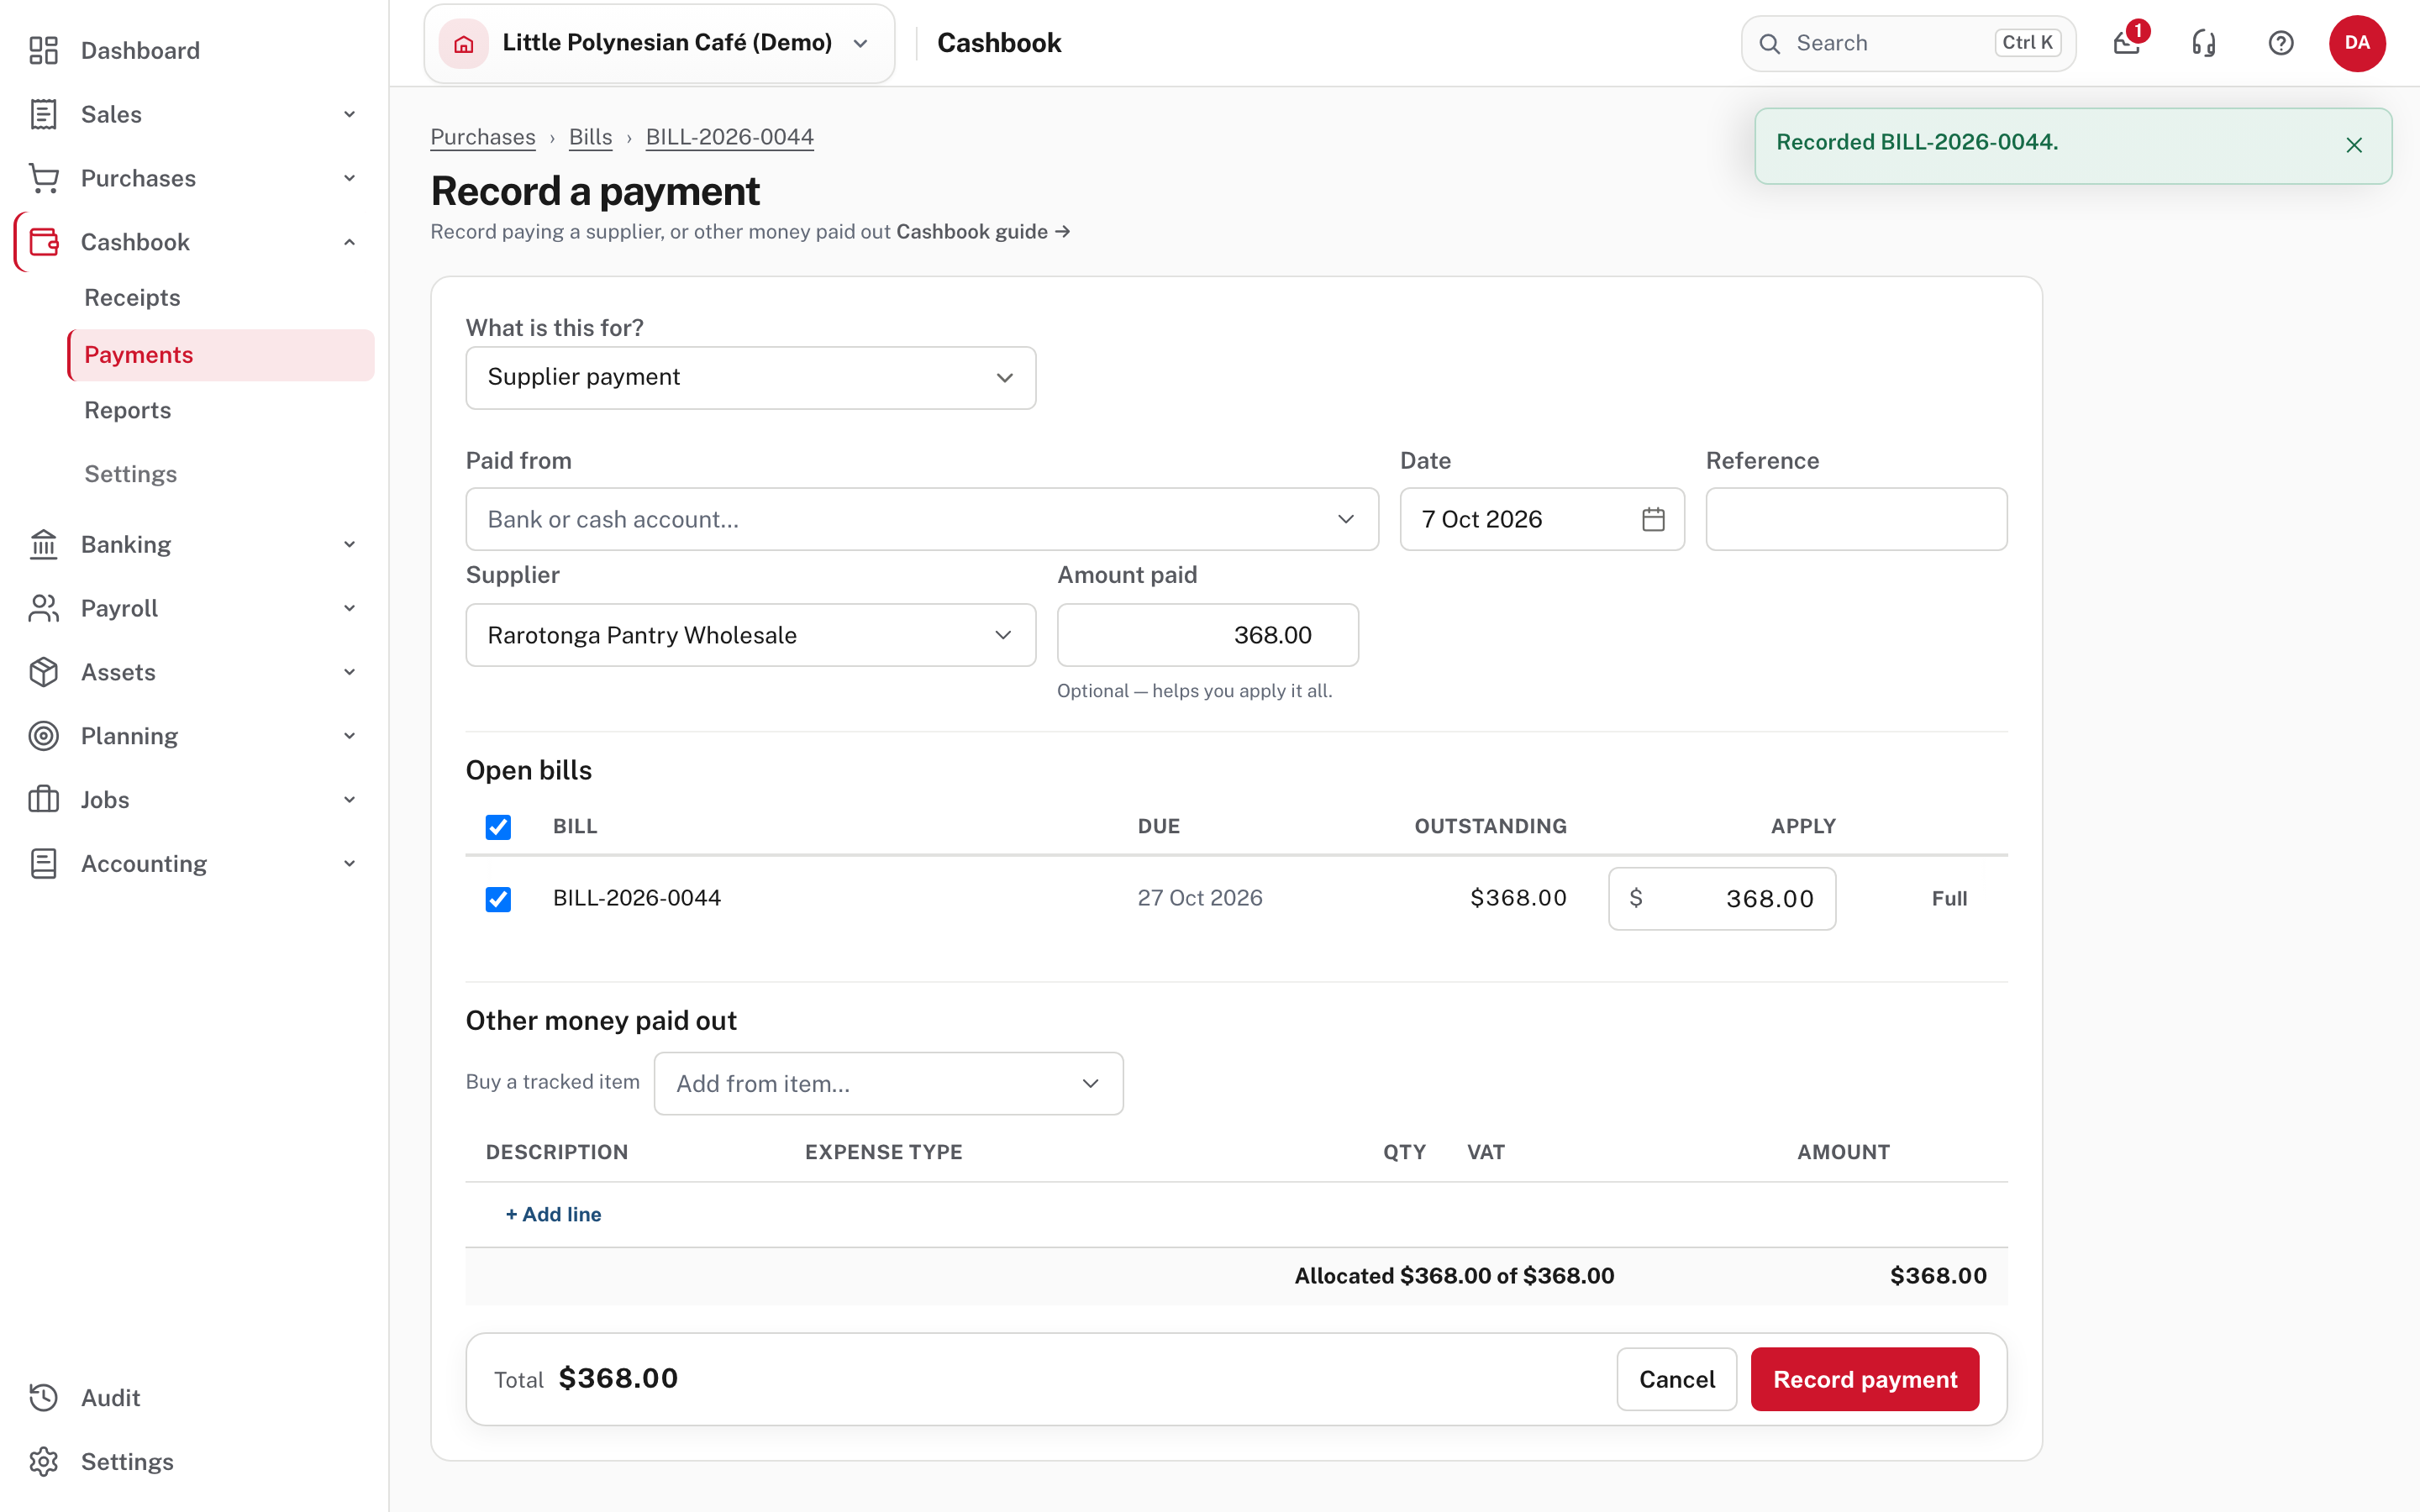The width and height of the screenshot is (2420, 1512).
Task: Open the Supplier payment type dropdown
Action: 751,378
